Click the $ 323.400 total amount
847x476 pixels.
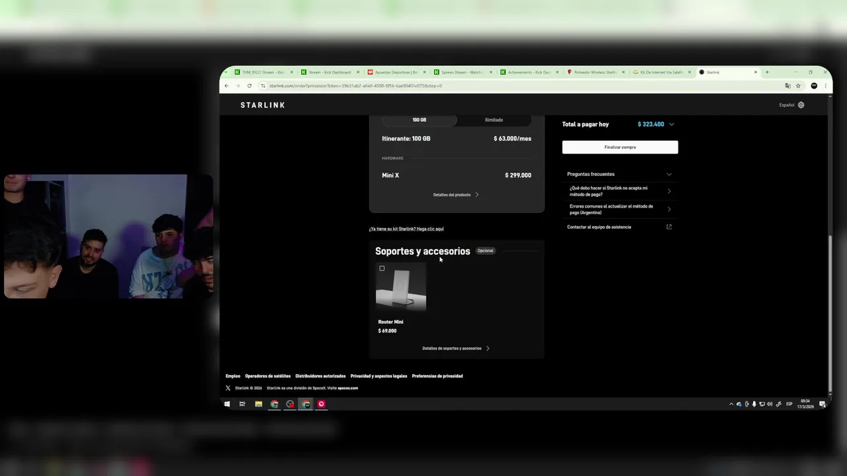click(651, 124)
